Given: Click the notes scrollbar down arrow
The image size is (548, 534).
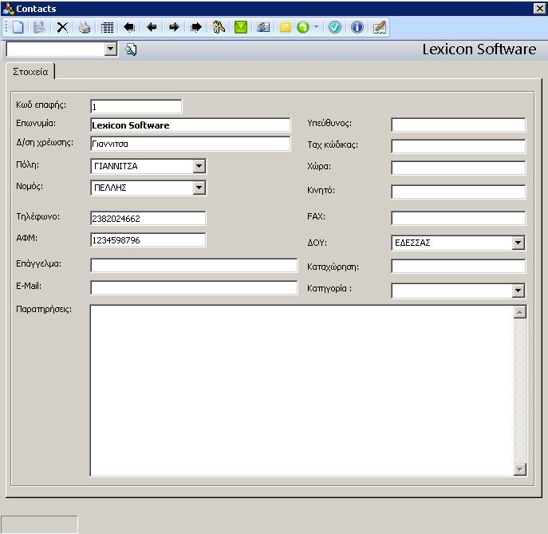Looking at the screenshot, I should [x=520, y=469].
